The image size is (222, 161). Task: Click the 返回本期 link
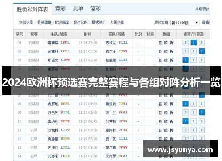click(x=161, y=23)
